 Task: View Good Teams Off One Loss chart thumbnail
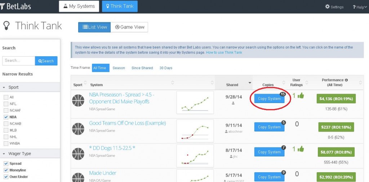tap(195, 131)
